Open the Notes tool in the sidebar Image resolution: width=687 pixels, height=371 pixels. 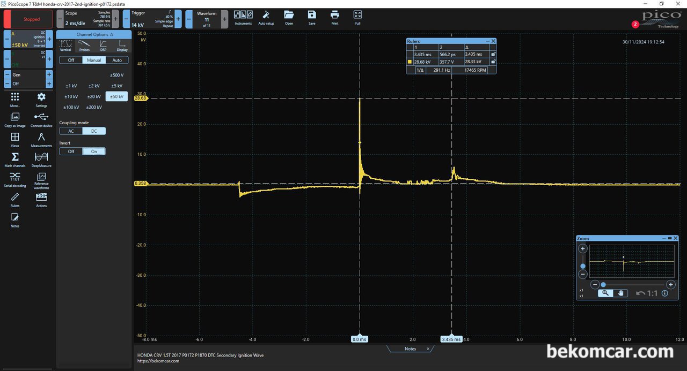15,219
